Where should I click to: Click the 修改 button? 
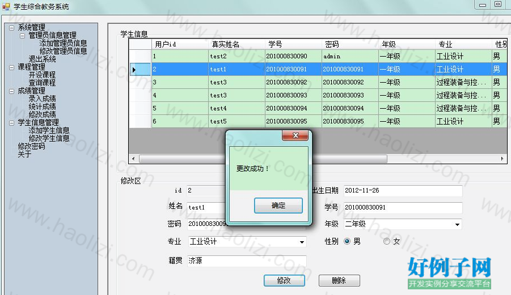[x=284, y=280]
